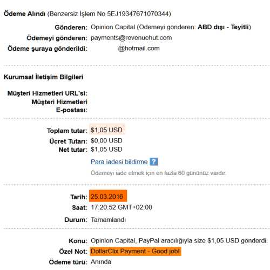Click the Ücret Tutarı value $0,00 USD
The width and height of the screenshot is (270, 270).
(x=106, y=140)
